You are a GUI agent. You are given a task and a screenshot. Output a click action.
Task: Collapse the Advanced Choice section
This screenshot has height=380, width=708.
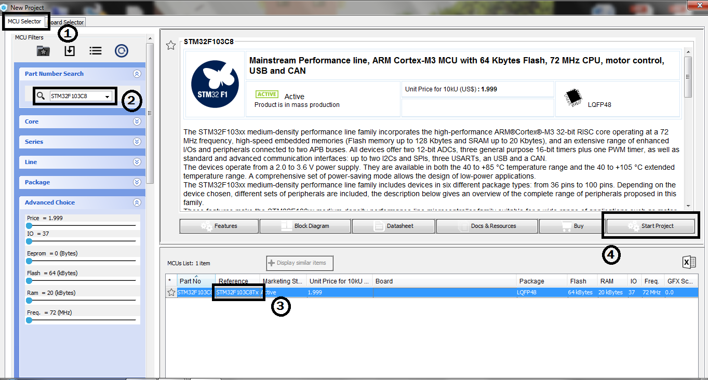(x=137, y=202)
